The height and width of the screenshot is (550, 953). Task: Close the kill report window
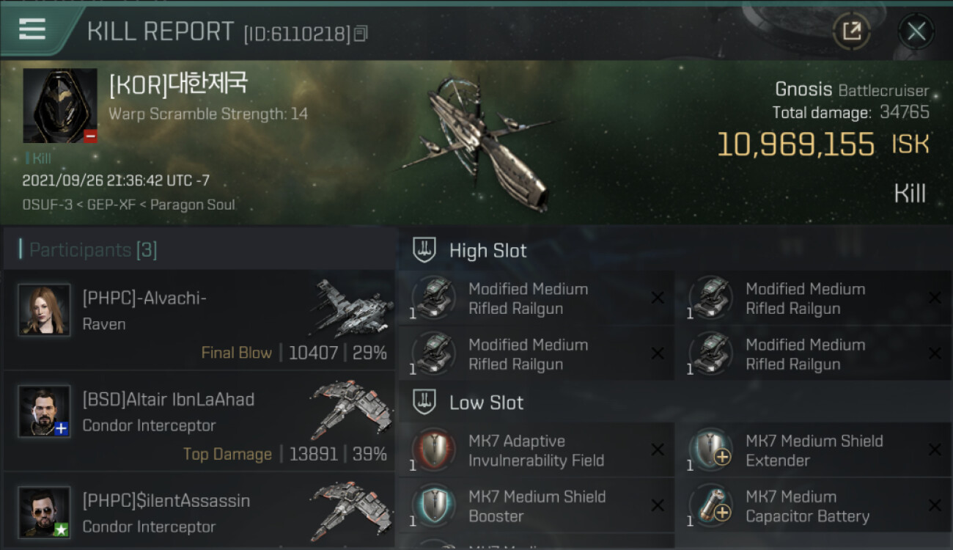click(x=916, y=31)
